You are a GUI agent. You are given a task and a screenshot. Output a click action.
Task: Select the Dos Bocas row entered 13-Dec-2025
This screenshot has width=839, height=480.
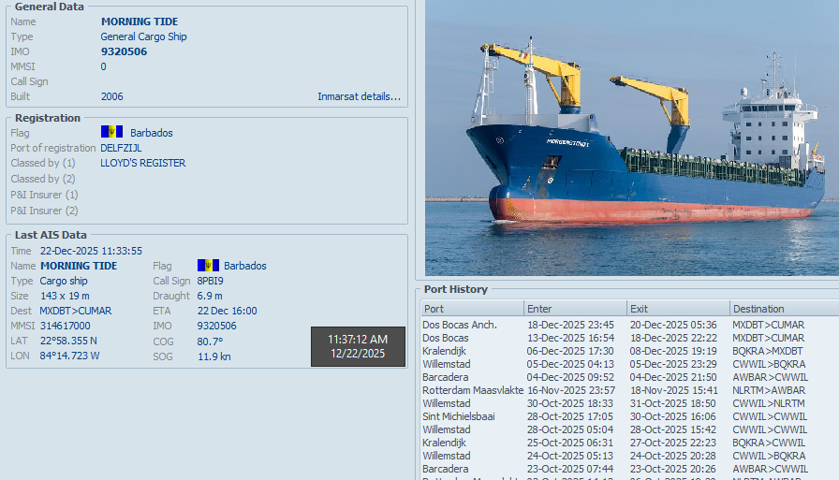pyautogui.click(x=630, y=338)
